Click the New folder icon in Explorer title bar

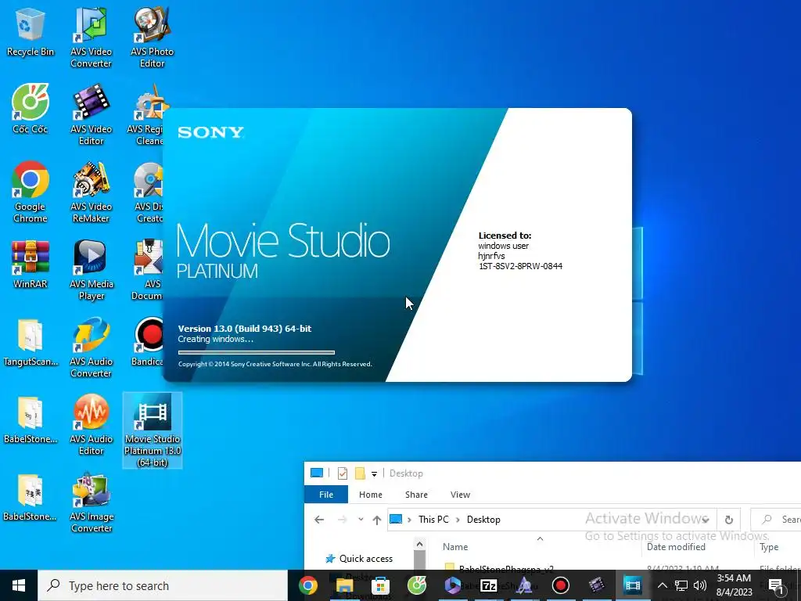coord(360,473)
